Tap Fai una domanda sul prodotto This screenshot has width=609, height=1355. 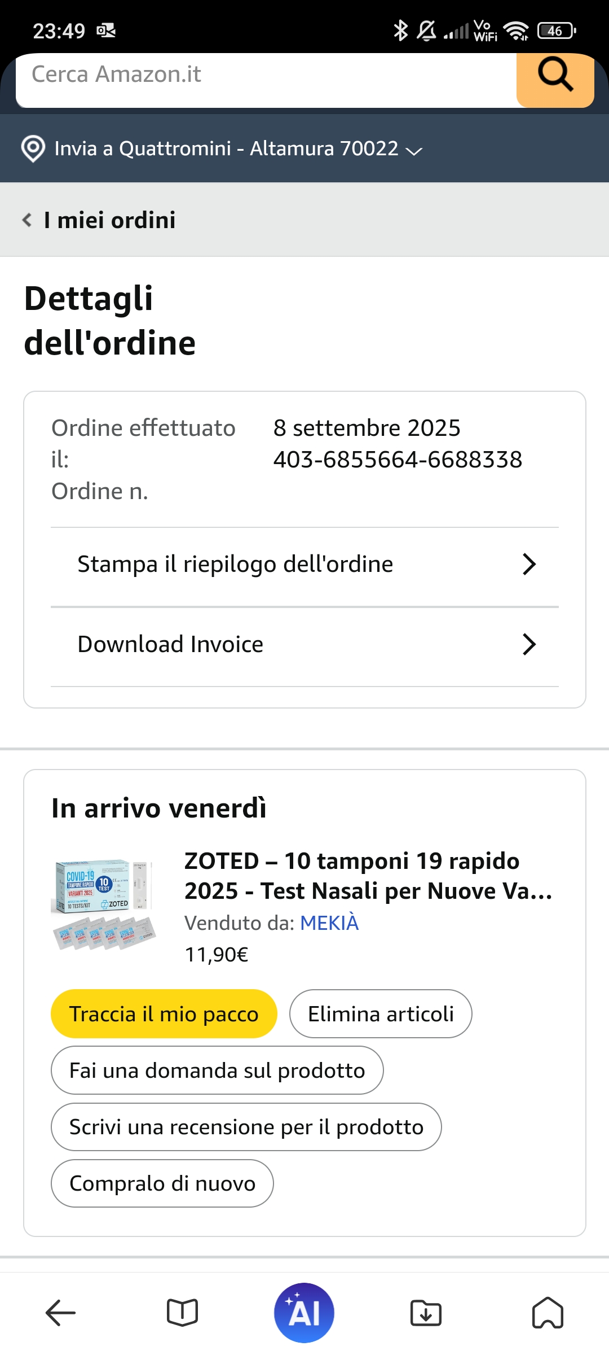pos(217,1070)
